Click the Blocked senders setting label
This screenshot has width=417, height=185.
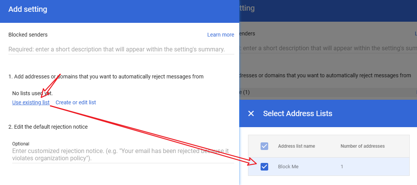point(28,35)
